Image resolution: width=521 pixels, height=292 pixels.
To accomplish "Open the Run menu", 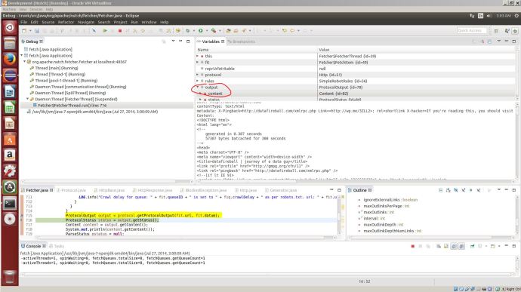I will click(x=134, y=22).
